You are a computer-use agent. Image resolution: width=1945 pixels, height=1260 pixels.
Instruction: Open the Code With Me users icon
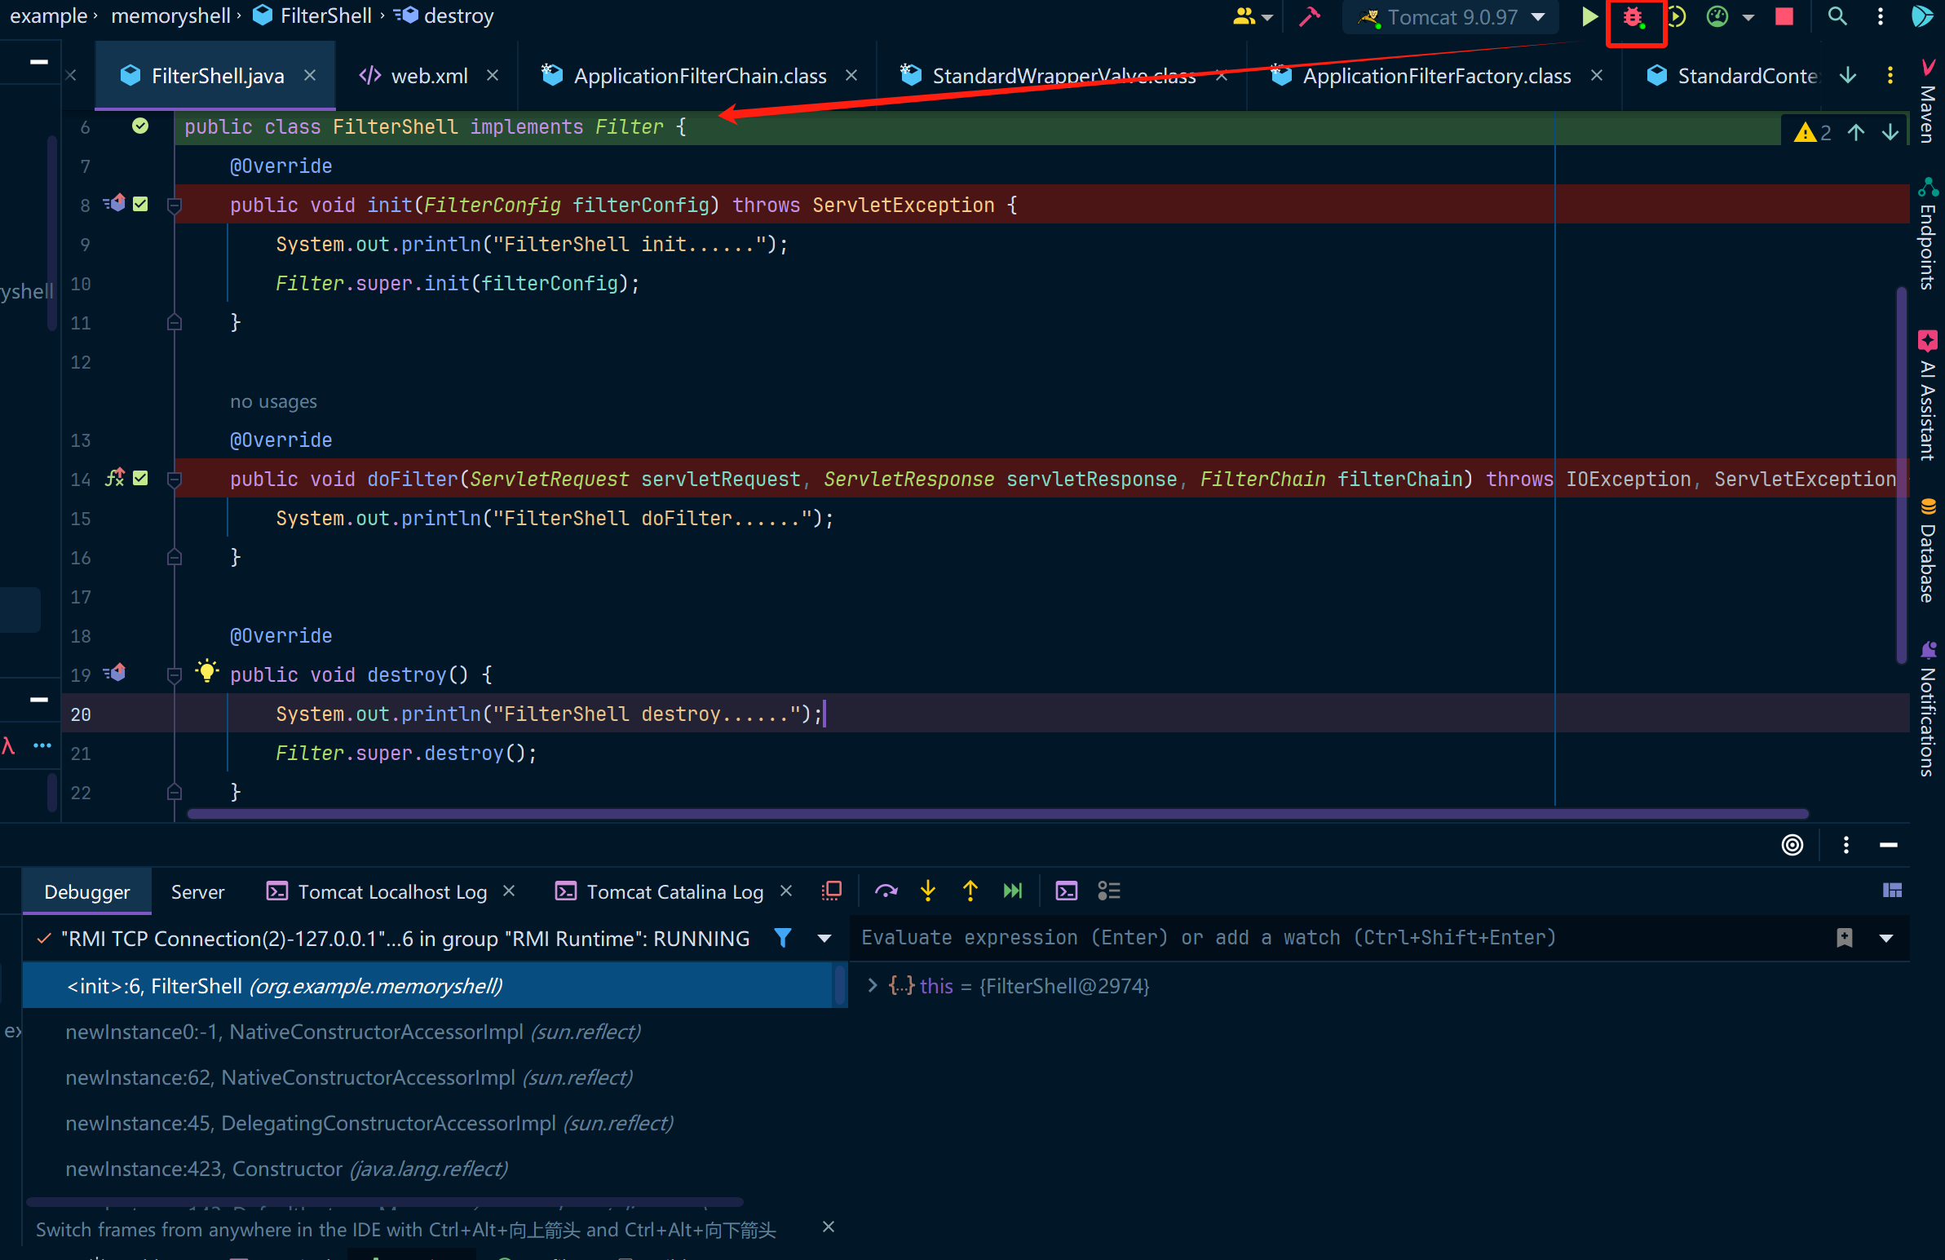(x=1243, y=17)
